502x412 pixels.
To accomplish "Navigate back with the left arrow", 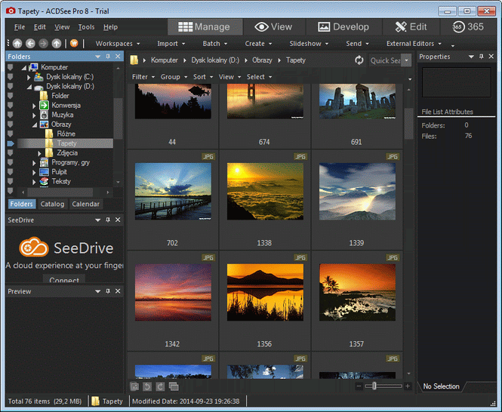I will [x=30, y=43].
